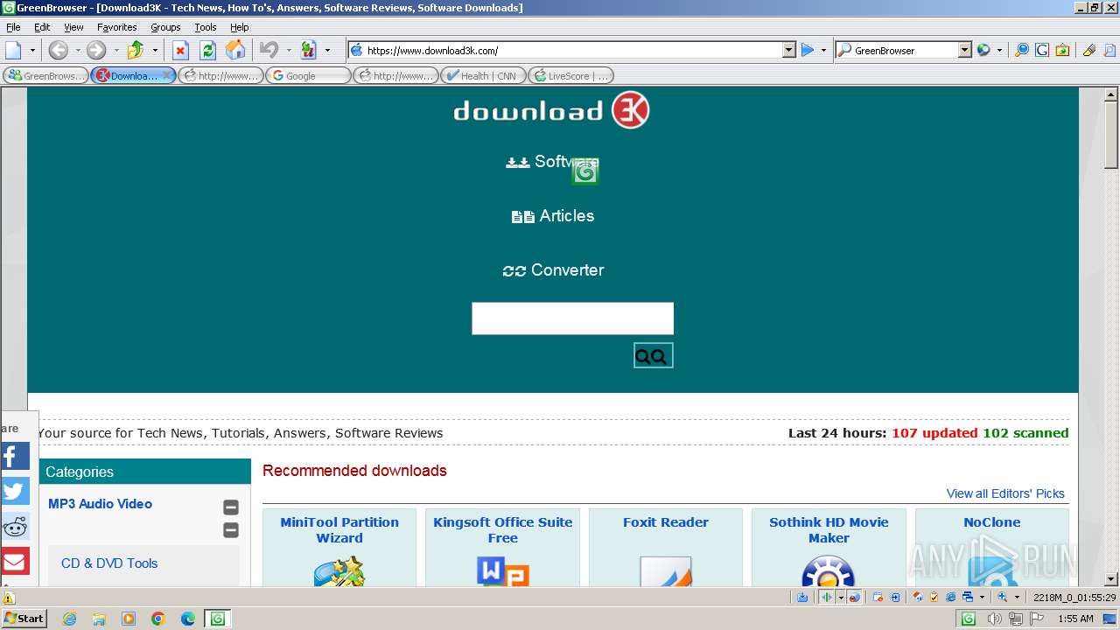Viewport: 1120px width, 630px height.
Task: Switch to the LiveScore tab
Action: [570, 76]
